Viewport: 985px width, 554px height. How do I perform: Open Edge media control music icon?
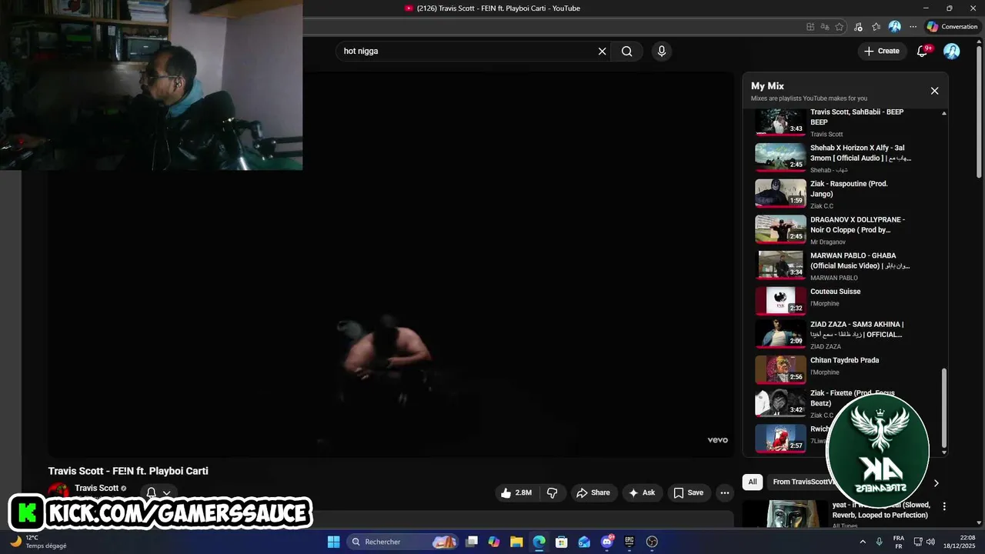tap(857, 27)
